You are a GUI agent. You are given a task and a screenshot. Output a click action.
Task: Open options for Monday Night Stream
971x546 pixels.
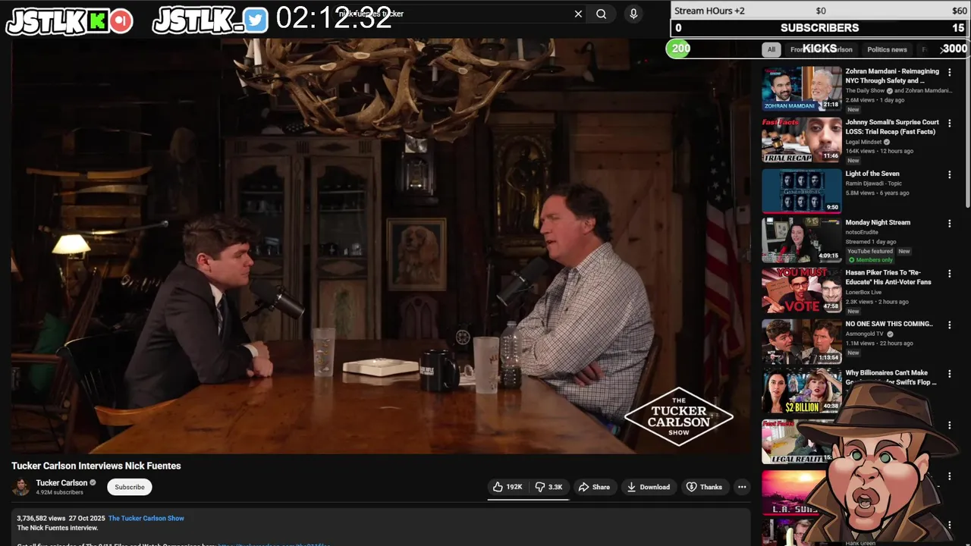coord(949,223)
